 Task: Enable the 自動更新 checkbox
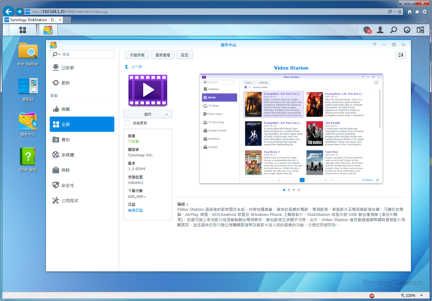(127, 123)
